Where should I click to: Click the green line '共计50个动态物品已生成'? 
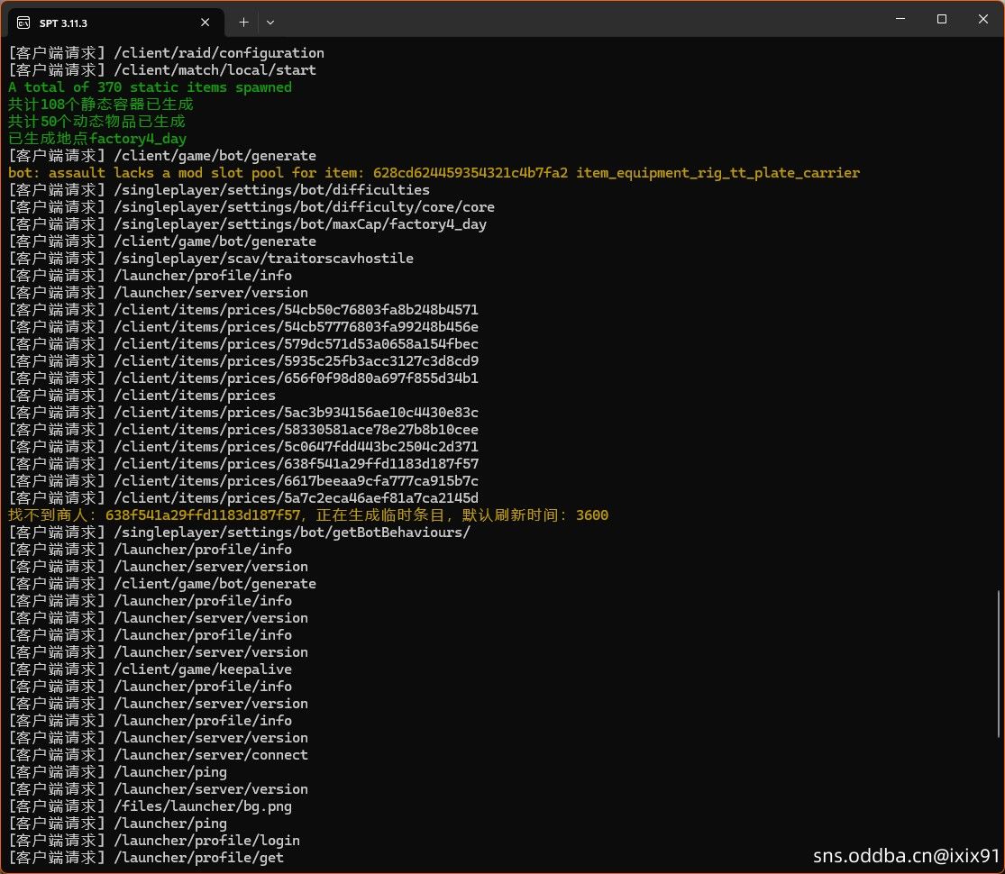coord(96,122)
